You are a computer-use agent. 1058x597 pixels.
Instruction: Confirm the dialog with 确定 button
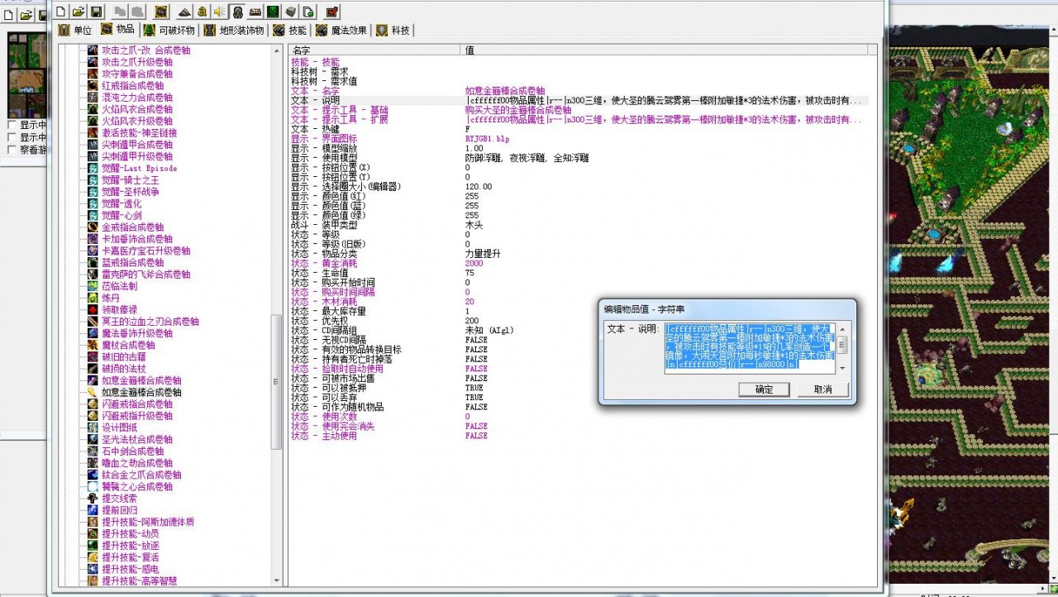pos(765,389)
